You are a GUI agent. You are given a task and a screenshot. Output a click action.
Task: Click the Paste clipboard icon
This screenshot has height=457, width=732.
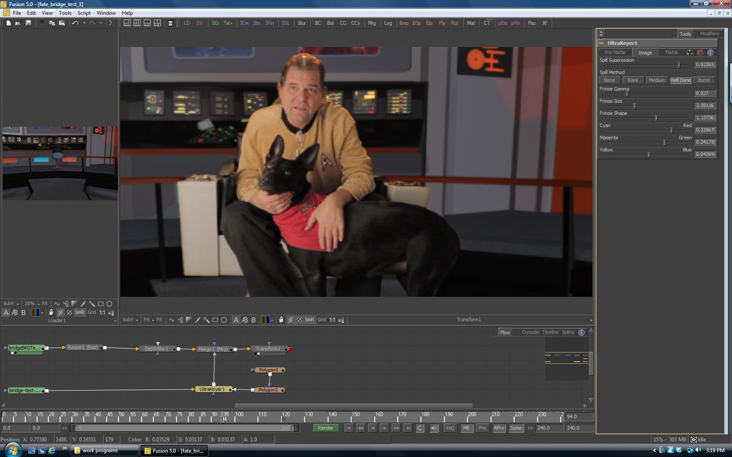coord(62,23)
